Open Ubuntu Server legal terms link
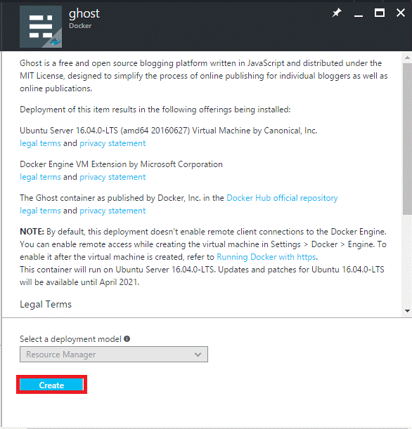This screenshot has width=412, height=429. (x=40, y=143)
